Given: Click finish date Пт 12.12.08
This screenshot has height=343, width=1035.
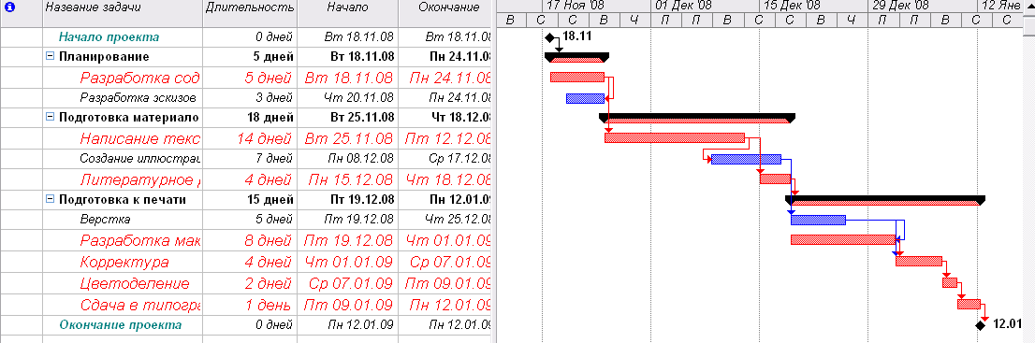Looking at the screenshot, I should tap(445, 139).
